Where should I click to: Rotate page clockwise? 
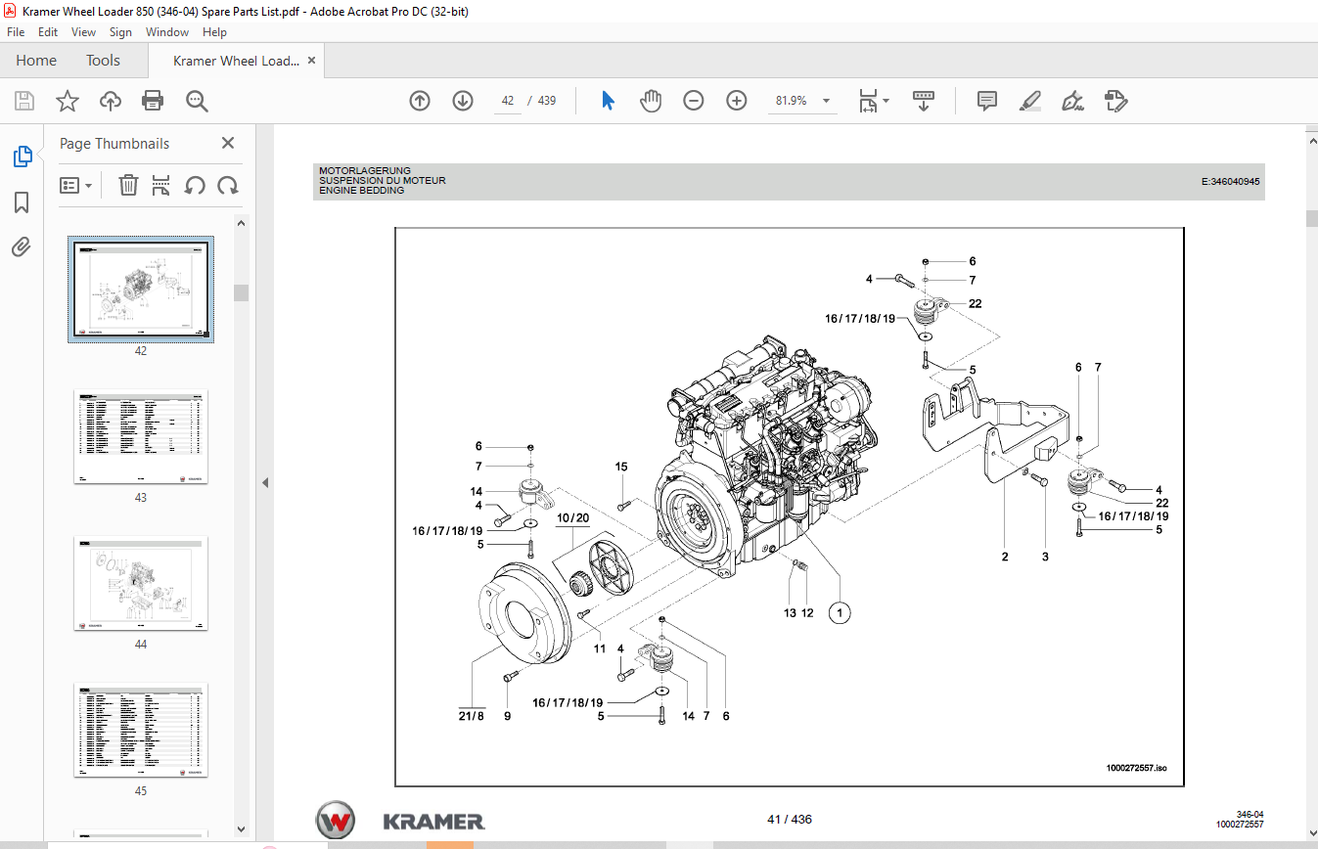[228, 185]
